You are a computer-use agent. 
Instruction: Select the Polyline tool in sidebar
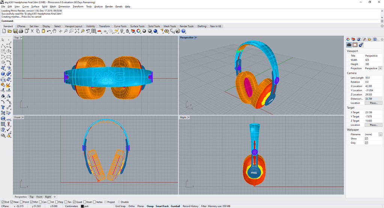3,45
